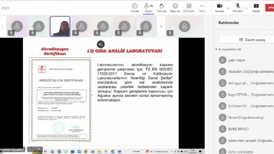274x154 pixels.
Task: Select the first participant avatar tile
Action: tap(17, 27)
